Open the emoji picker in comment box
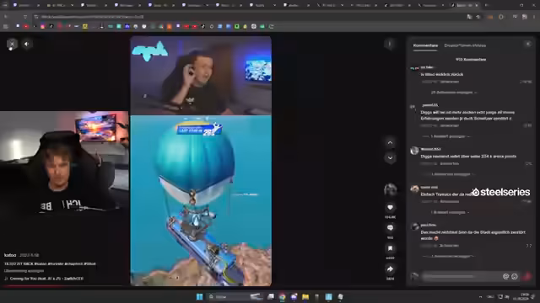The image size is (540, 303). coord(515,277)
